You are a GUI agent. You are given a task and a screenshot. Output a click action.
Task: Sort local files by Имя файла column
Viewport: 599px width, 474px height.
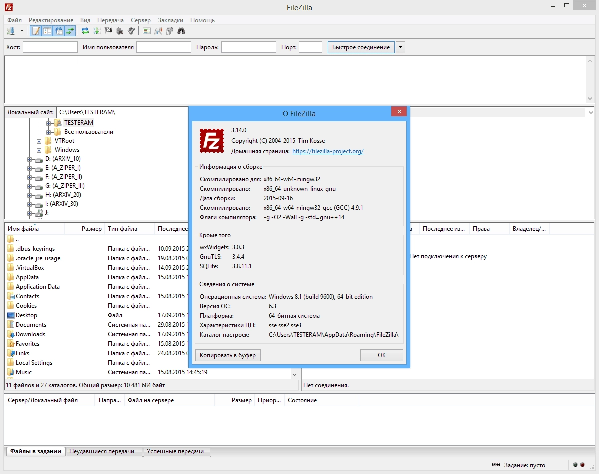[35, 229]
